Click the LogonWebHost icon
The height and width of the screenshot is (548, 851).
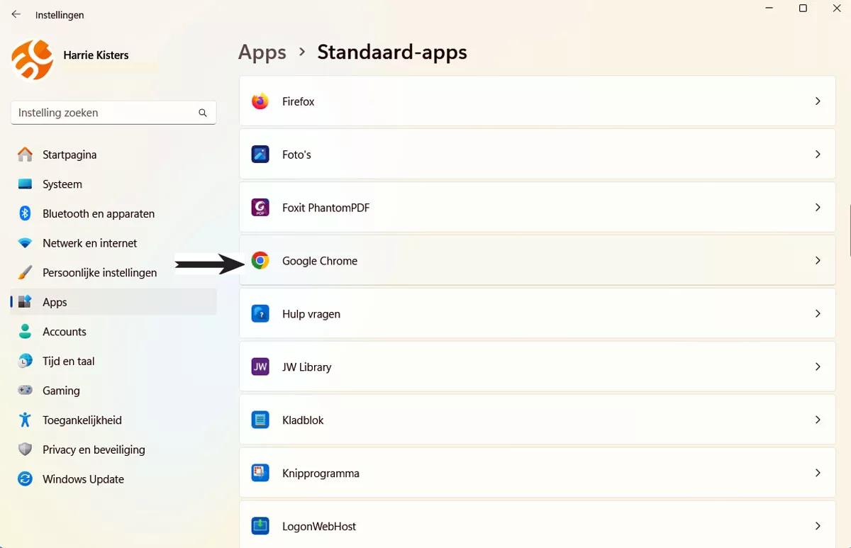pos(260,527)
